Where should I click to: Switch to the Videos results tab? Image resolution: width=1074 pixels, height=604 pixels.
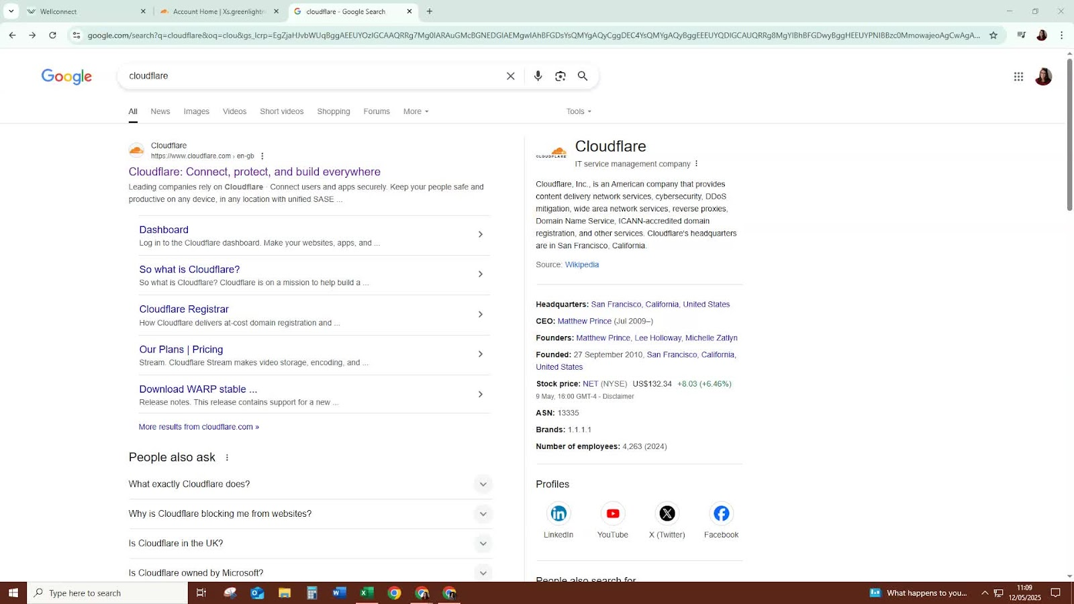(x=234, y=111)
